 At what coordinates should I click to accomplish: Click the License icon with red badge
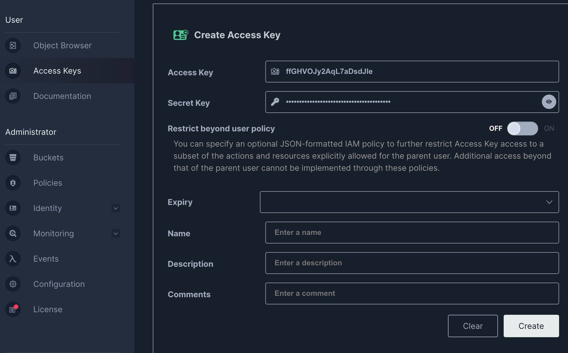click(13, 309)
